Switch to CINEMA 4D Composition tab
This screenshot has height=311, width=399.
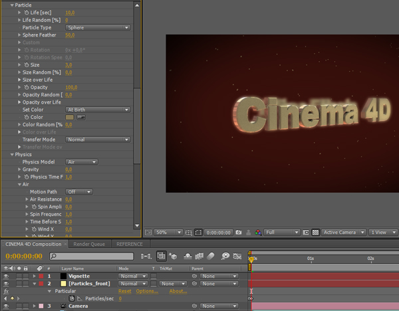(x=33, y=244)
